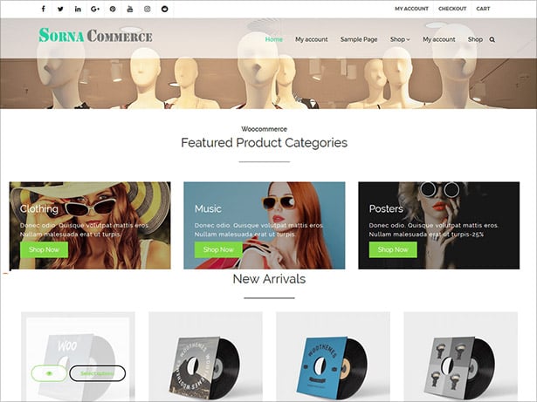Open the blue Woothemes vinyl record thumbnail
This screenshot has width=537, height=402.
pos(333,357)
